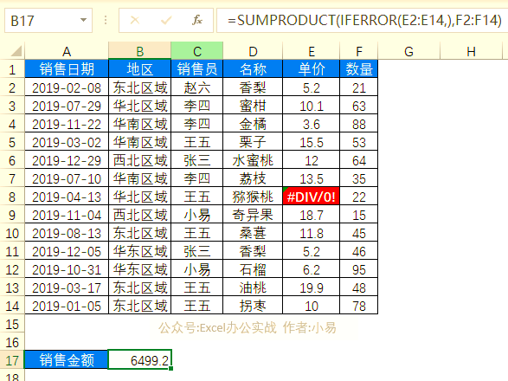
Task: Select date cell 2019-07-29
Action: pos(67,105)
